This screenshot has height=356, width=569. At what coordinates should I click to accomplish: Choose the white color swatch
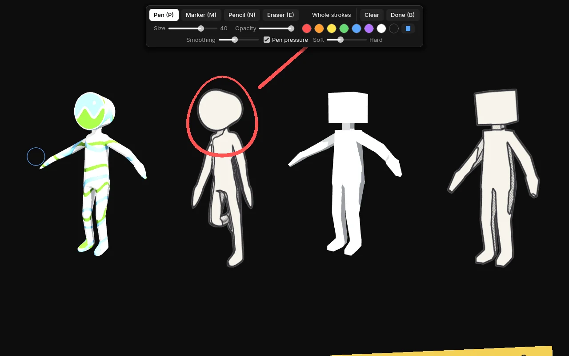tap(381, 28)
